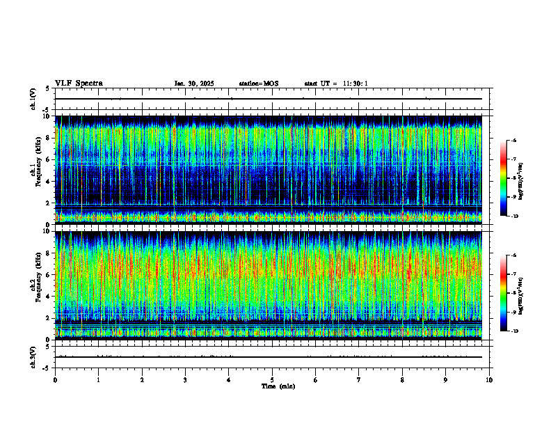
Task: Click the "4" kHz tick on ch.1 axis
Action: [49, 182]
